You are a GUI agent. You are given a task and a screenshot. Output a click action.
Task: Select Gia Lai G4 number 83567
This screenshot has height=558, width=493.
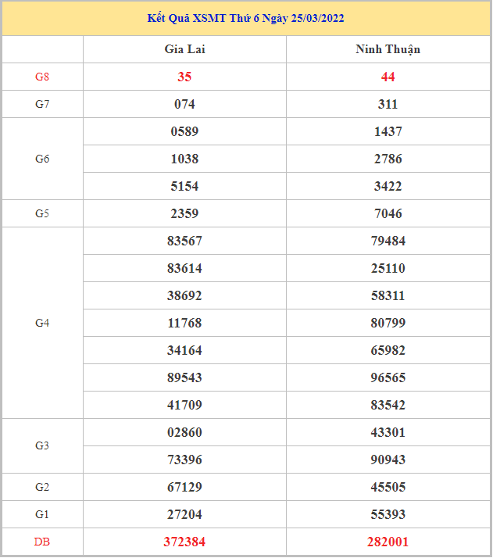(x=184, y=241)
